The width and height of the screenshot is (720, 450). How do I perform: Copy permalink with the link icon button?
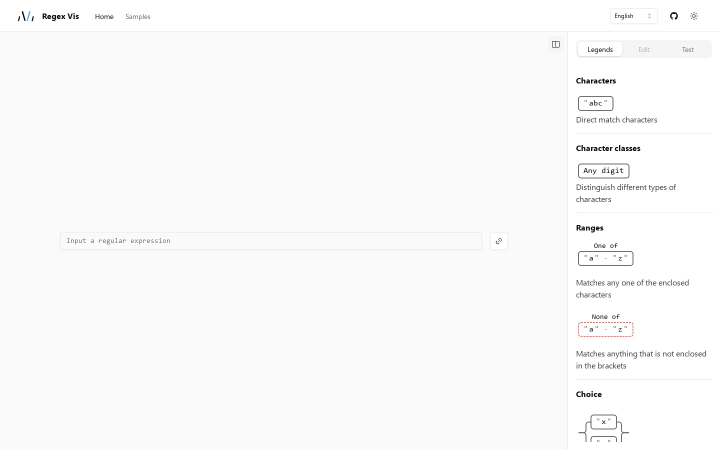498,241
